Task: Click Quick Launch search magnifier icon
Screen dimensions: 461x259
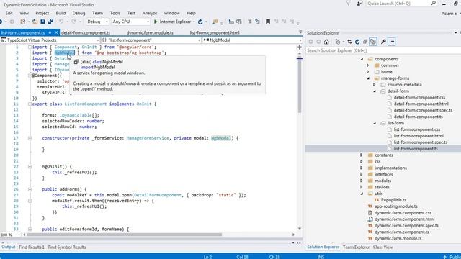Action: pyautogui.click(x=434, y=3)
